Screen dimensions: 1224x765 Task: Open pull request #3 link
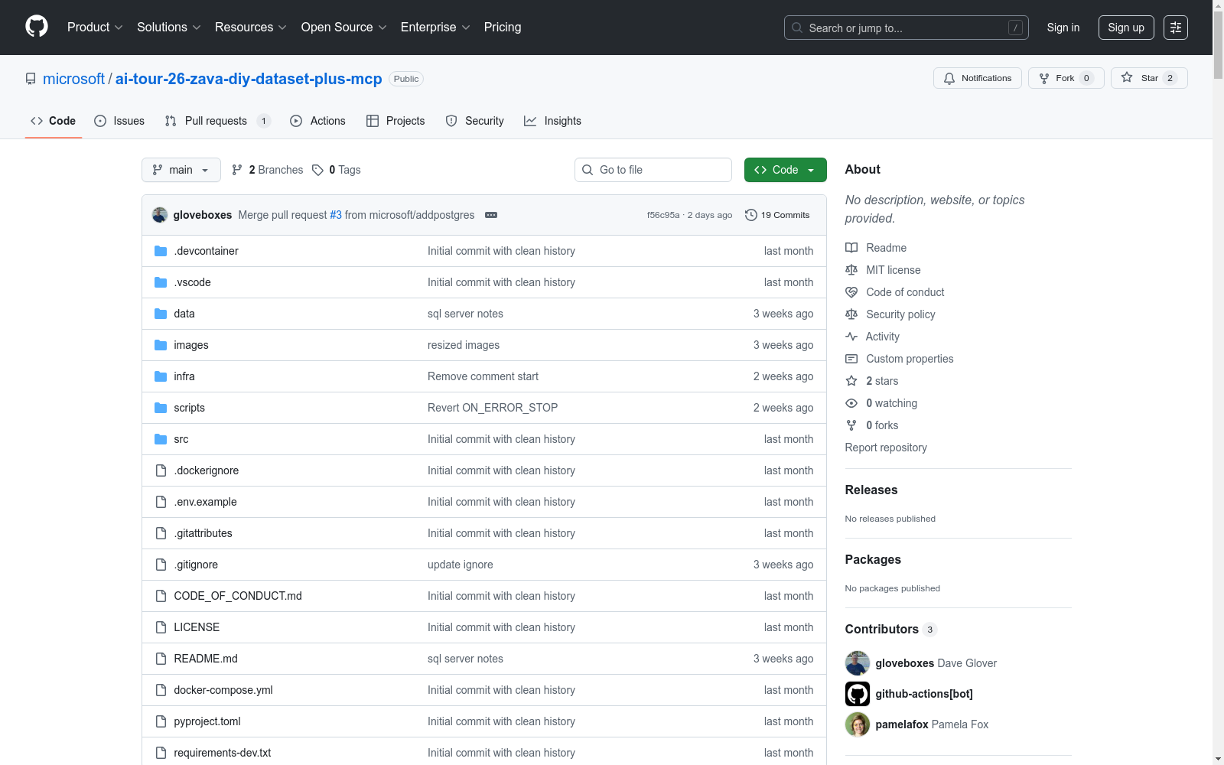tap(336, 215)
